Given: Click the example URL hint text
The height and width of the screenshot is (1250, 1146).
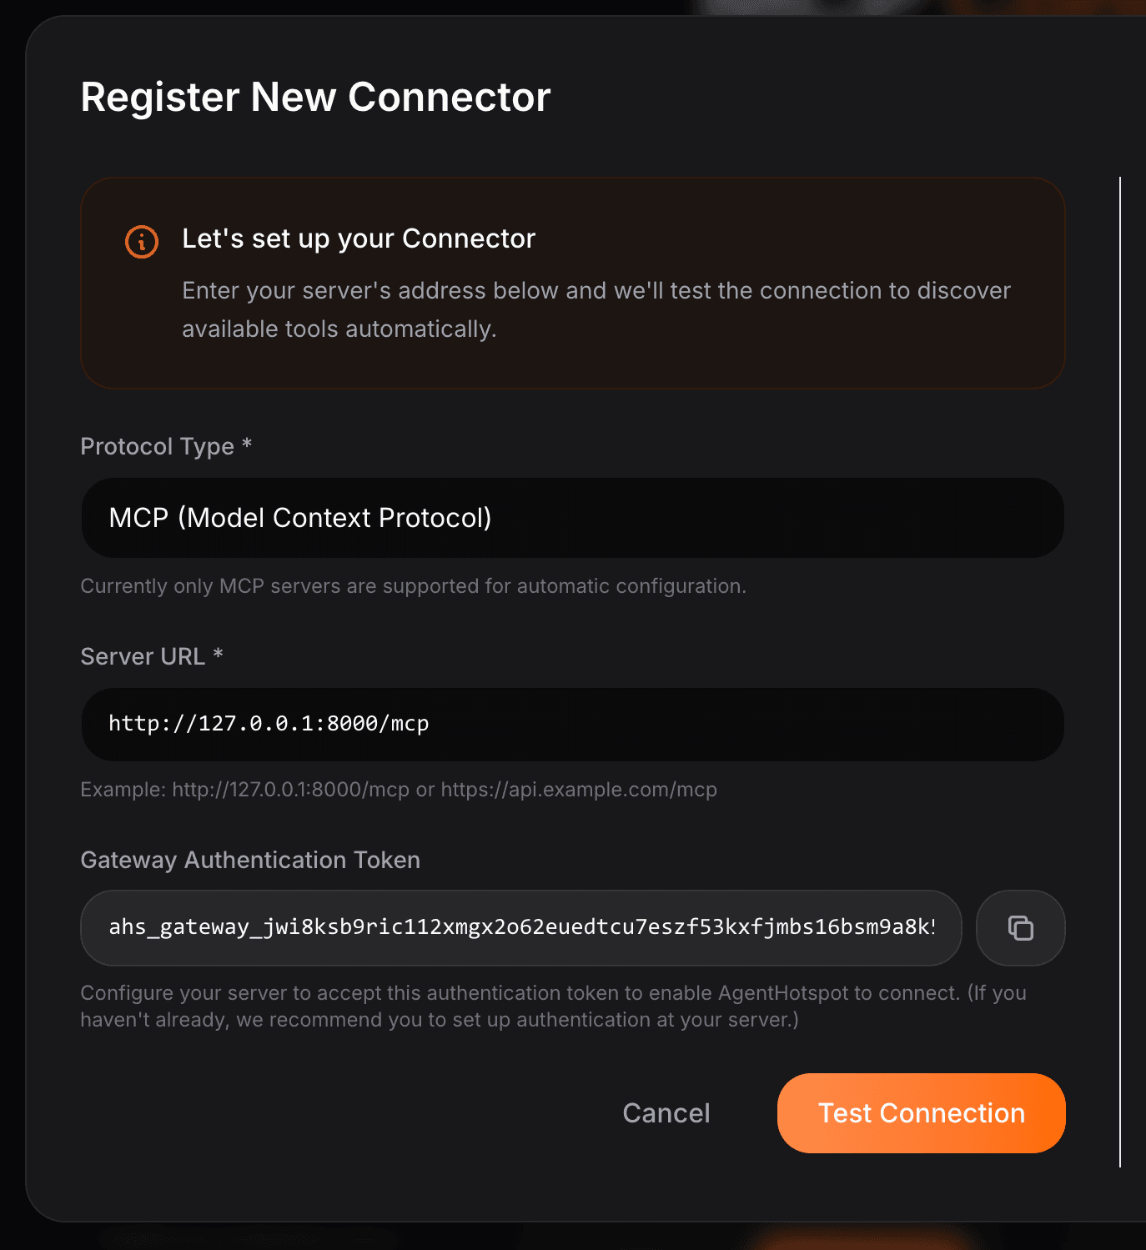Looking at the screenshot, I should coord(398,789).
